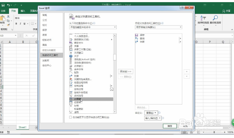Open the 重置 dropdown button
The width and height of the screenshot is (234, 138).
pyautogui.click(x=151, y=113)
